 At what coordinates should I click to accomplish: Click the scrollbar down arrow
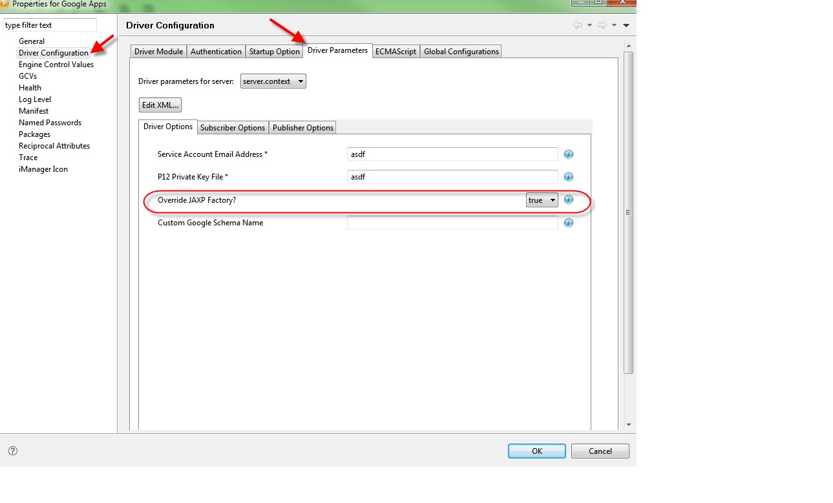coord(629,425)
